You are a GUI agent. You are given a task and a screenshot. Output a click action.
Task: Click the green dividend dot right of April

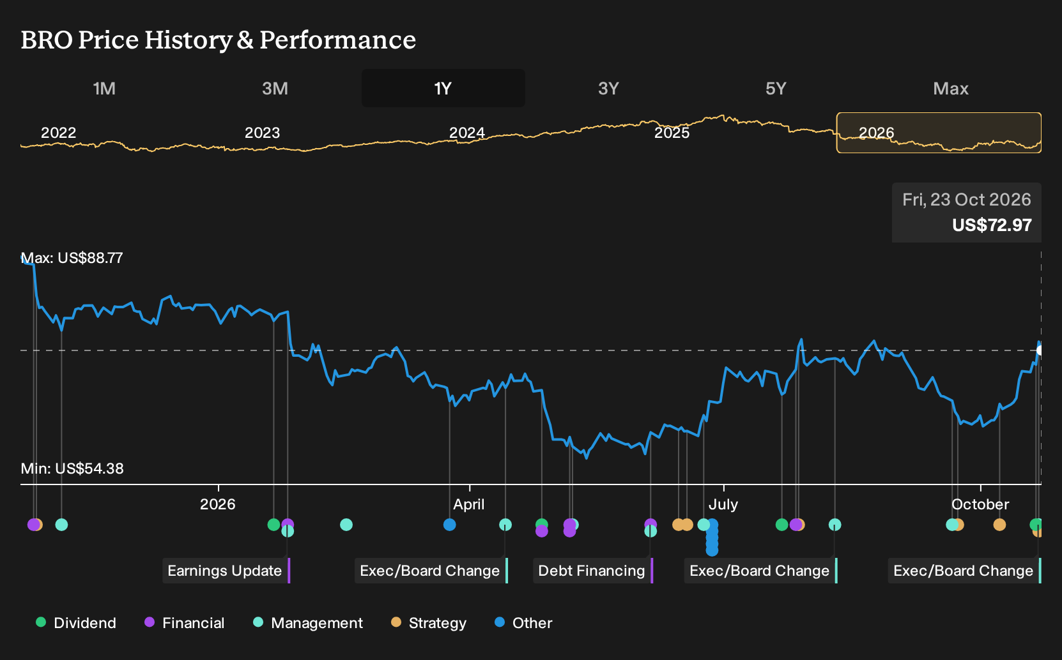[542, 523]
